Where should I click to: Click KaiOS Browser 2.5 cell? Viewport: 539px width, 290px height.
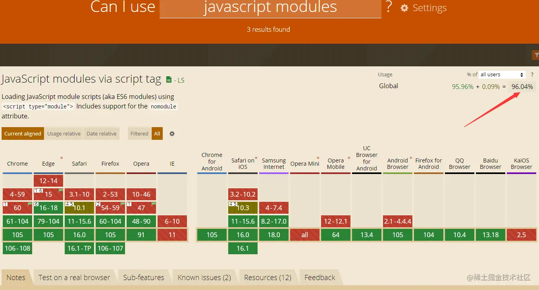coord(522,235)
